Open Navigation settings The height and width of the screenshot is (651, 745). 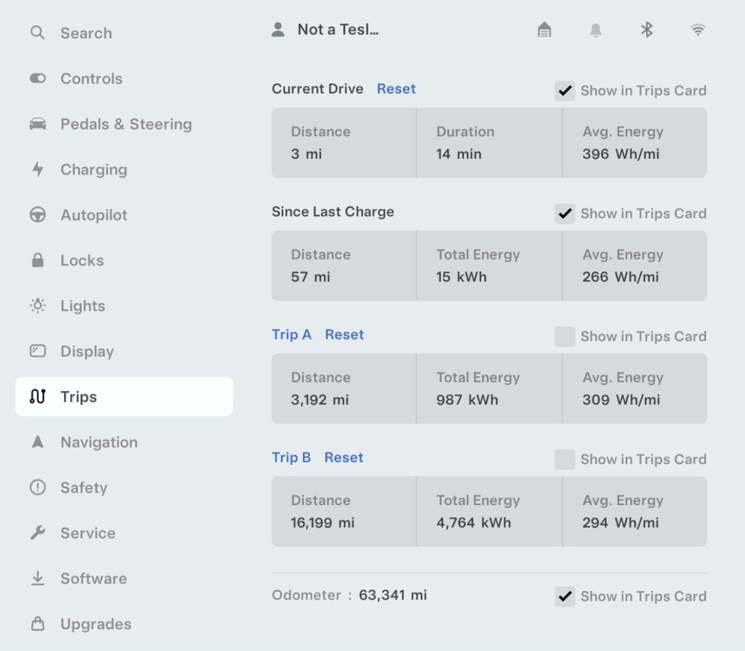[124, 441]
